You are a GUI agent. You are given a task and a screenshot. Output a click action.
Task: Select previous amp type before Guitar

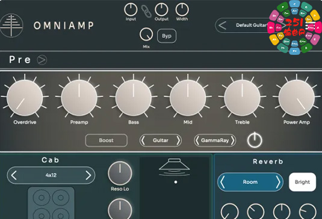click(x=143, y=141)
